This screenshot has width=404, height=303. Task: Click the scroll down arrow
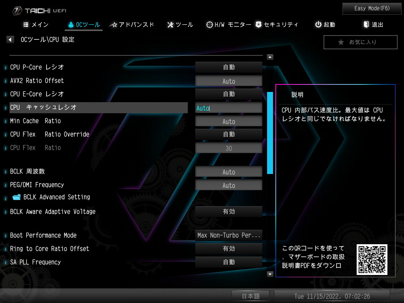270,274
